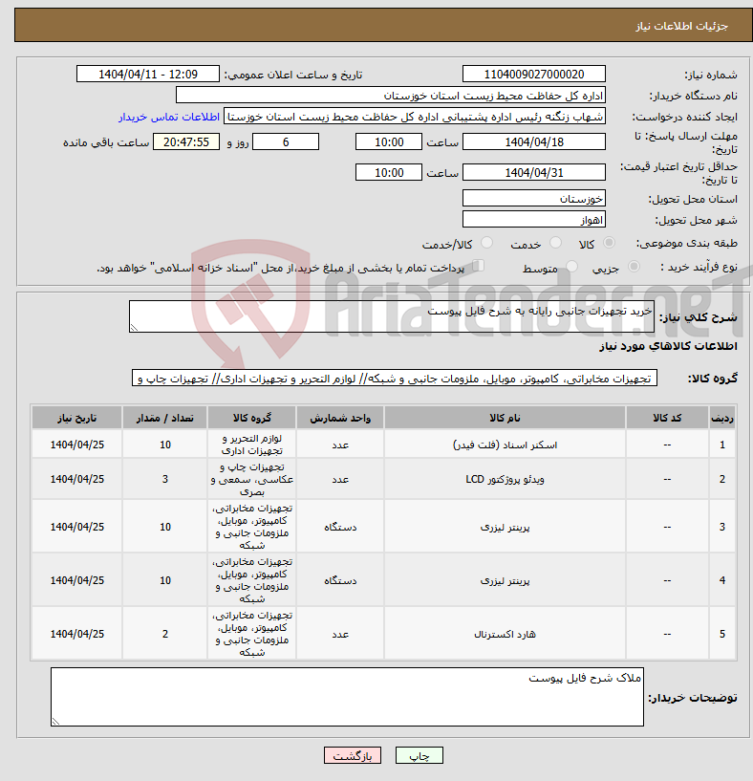
Task: Click the remaining days field showing 6
Action: 286,141
